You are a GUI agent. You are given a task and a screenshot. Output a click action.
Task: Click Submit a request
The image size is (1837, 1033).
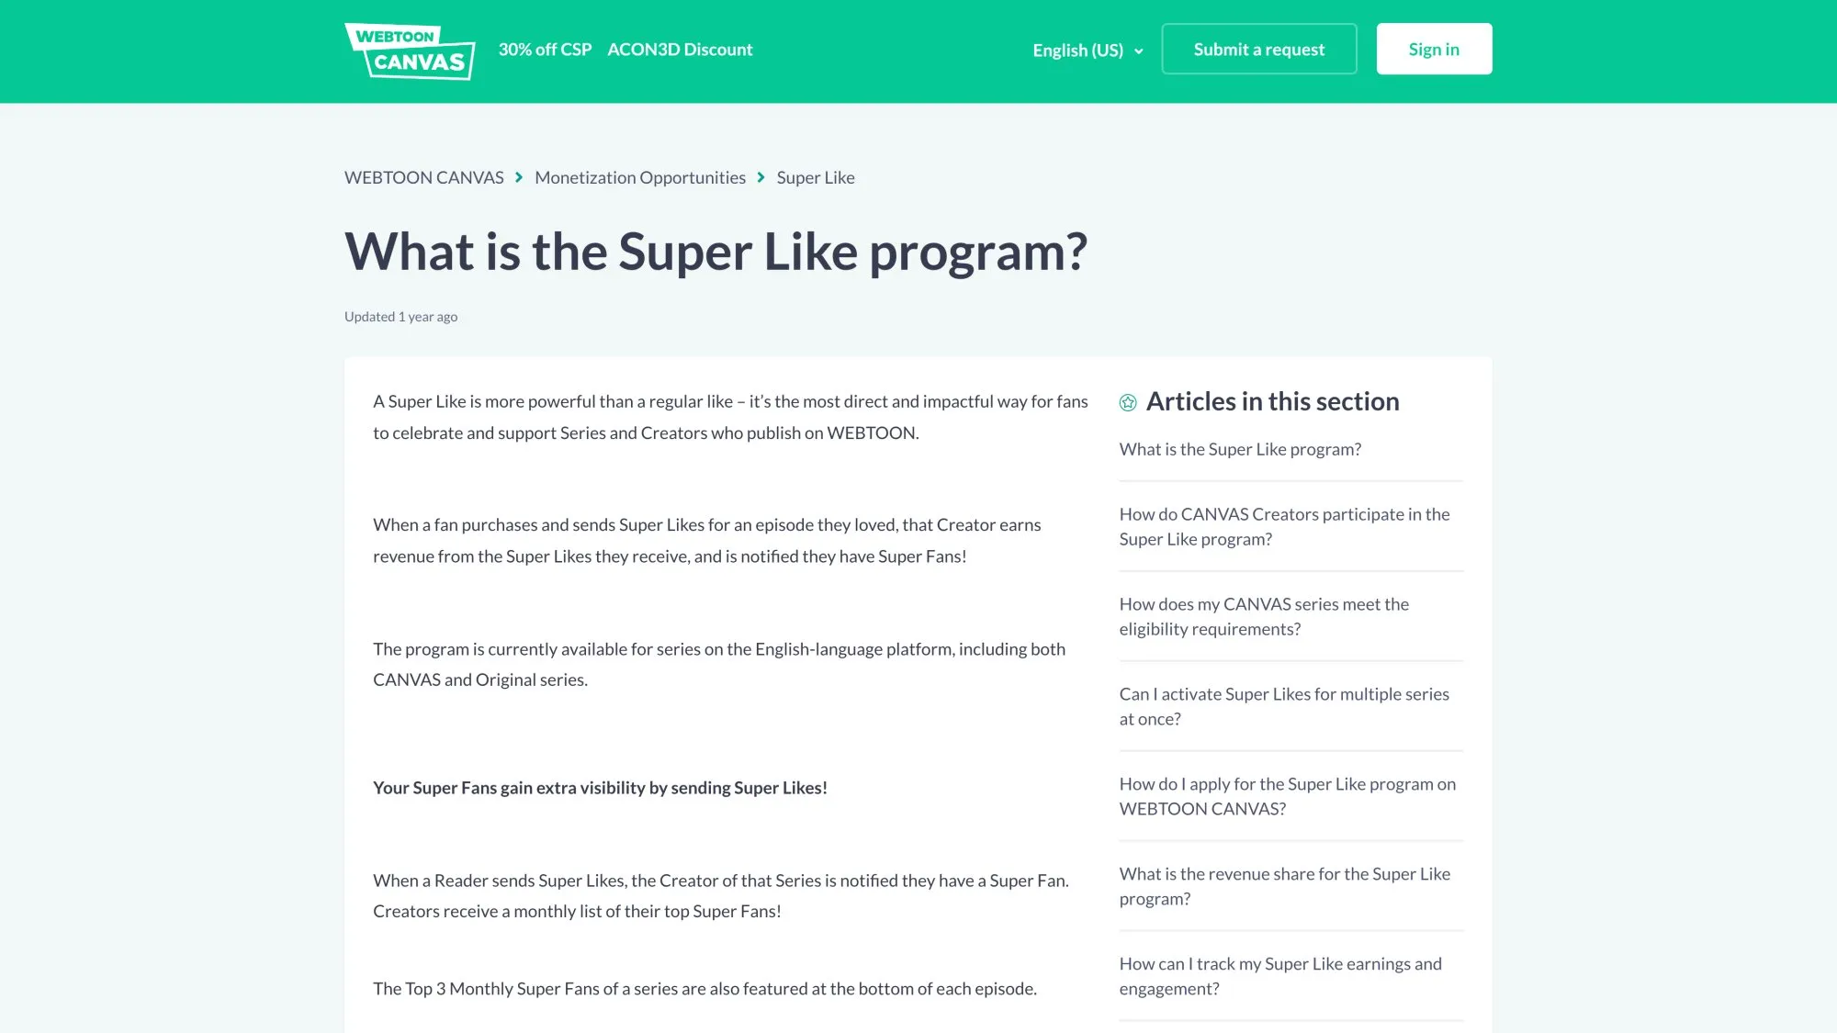point(1258,49)
